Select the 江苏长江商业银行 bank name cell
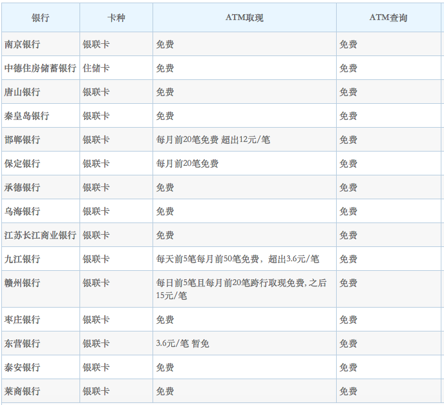This screenshot has width=444, height=405. pos(40,235)
